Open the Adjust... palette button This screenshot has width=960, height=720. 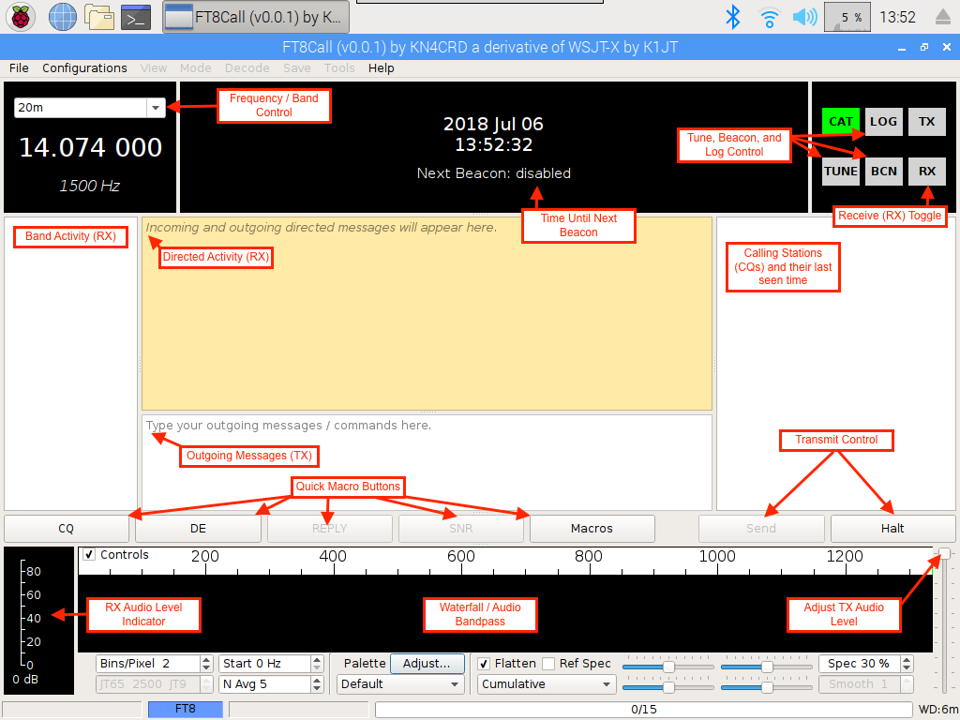pyautogui.click(x=427, y=664)
